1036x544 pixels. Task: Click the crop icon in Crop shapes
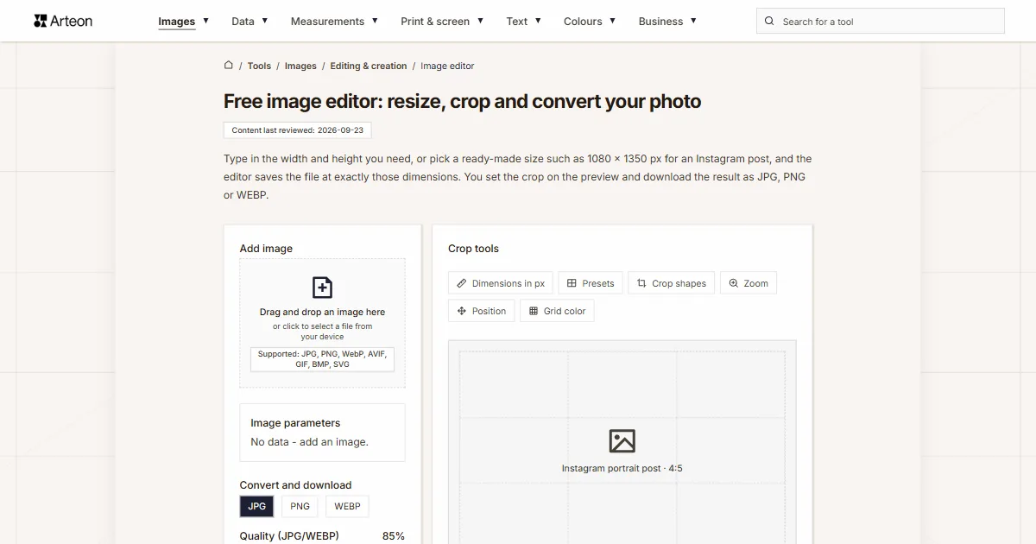(641, 283)
